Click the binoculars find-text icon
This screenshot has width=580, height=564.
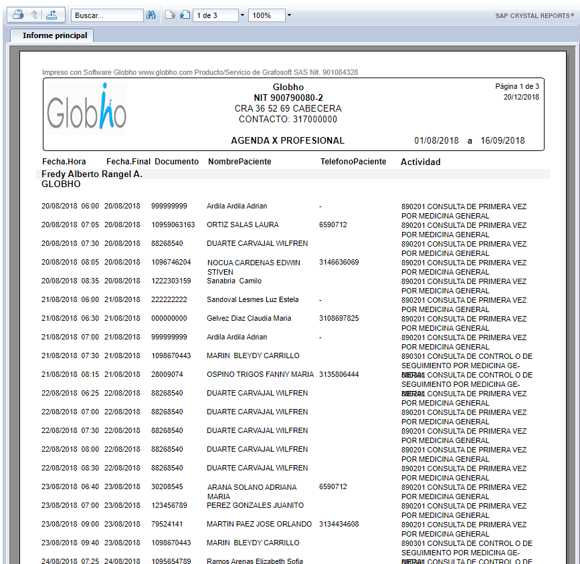tap(151, 15)
